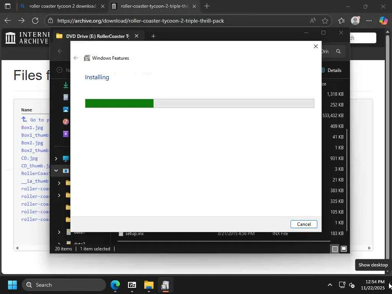Refresh the archive.org page
This screenshot has width=392, height=294.
point(35,21)
